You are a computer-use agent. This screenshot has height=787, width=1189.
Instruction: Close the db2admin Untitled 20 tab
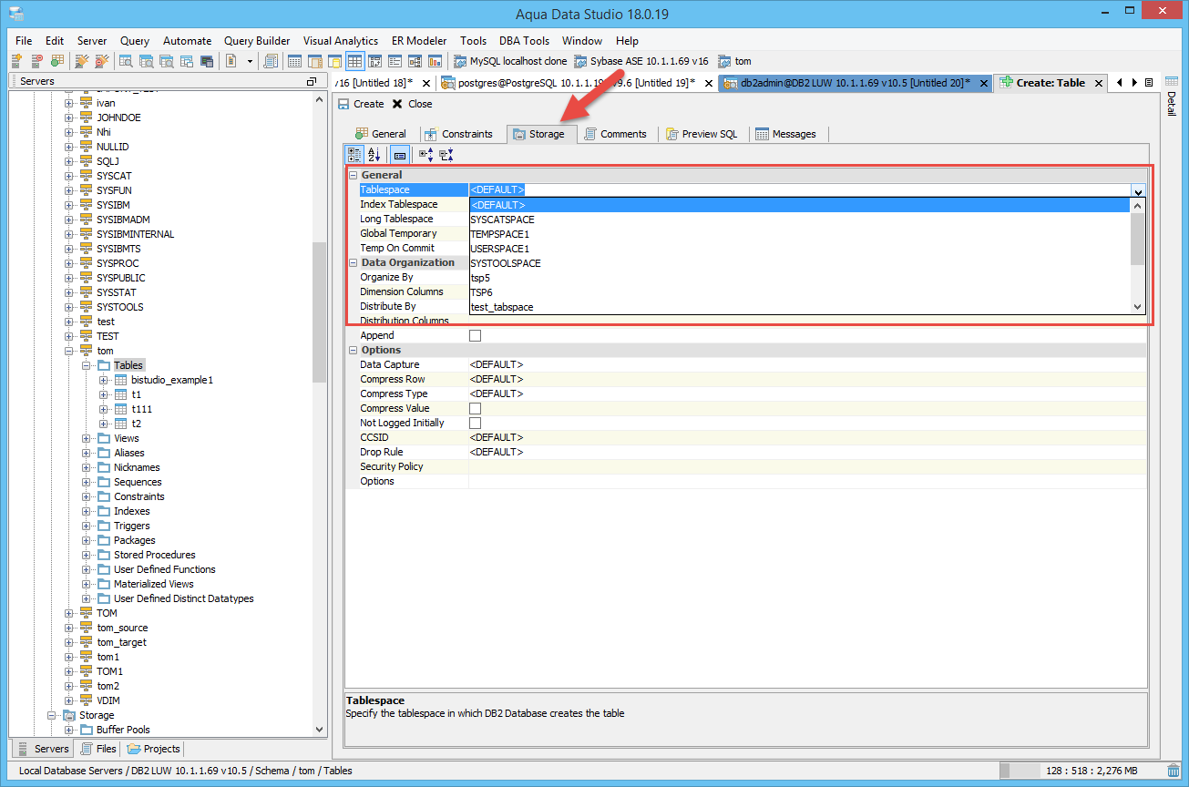[x=982, y=83]
